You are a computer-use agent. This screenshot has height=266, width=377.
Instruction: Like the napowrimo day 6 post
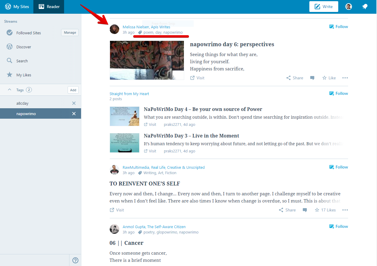tap(329, 78)
